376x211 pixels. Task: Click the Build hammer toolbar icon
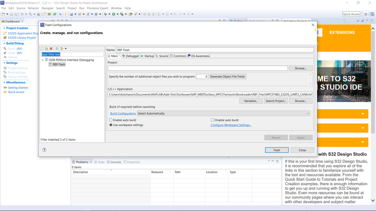tap(30, 14)
